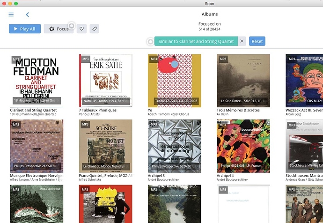Open the hamburger navigation menu
The height and width of the screenshot is (223, 323).
tap(11, 15)
